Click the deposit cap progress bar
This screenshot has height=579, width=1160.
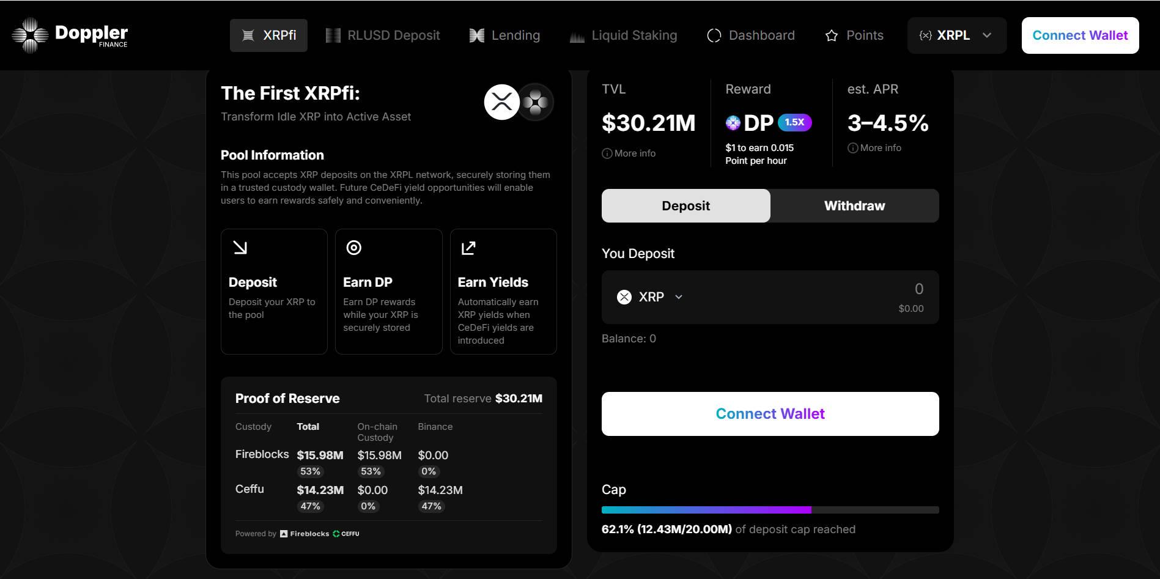pos(770,509)
